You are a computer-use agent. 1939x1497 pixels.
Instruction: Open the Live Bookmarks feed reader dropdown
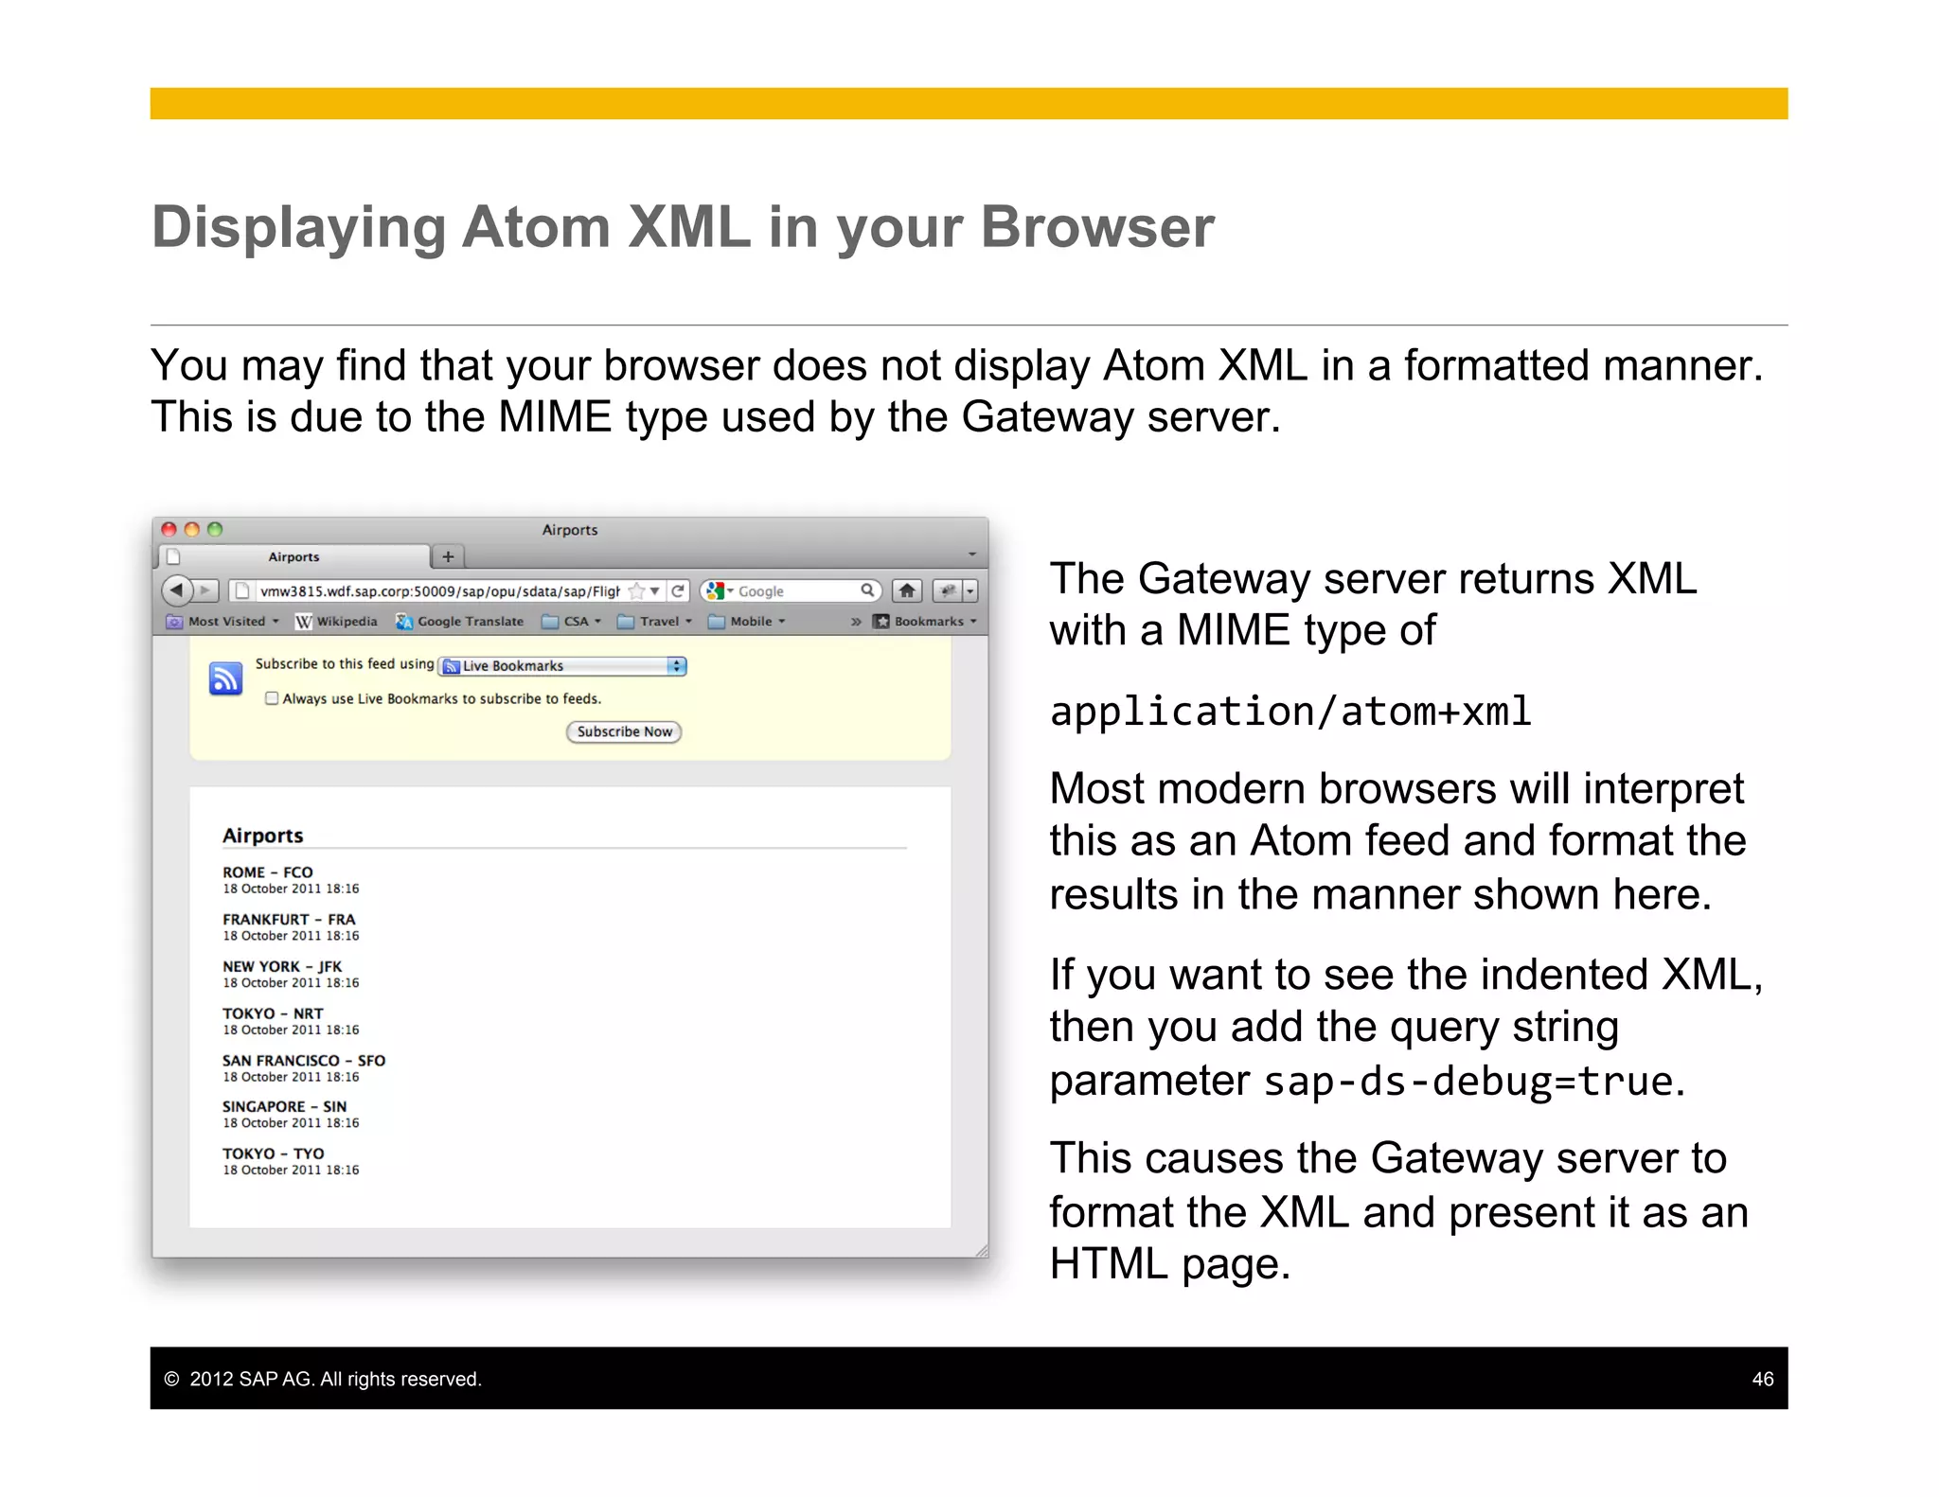pos(562,666)
